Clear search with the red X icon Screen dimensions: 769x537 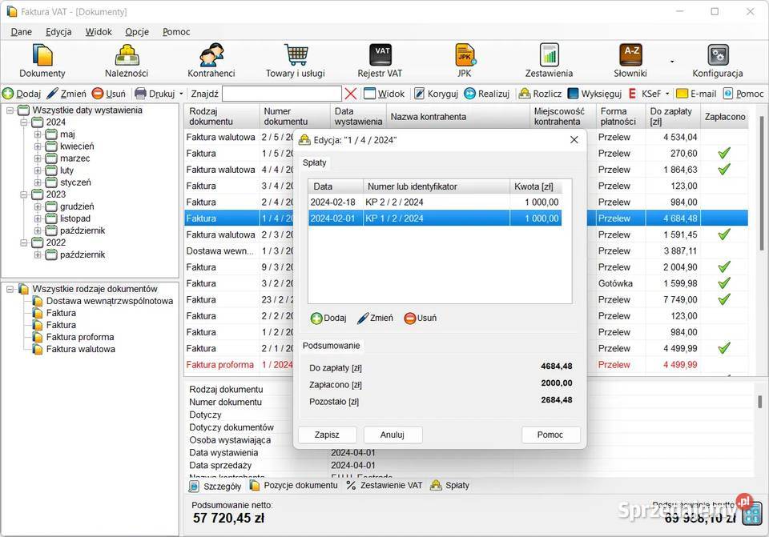[x=351, y=93]
